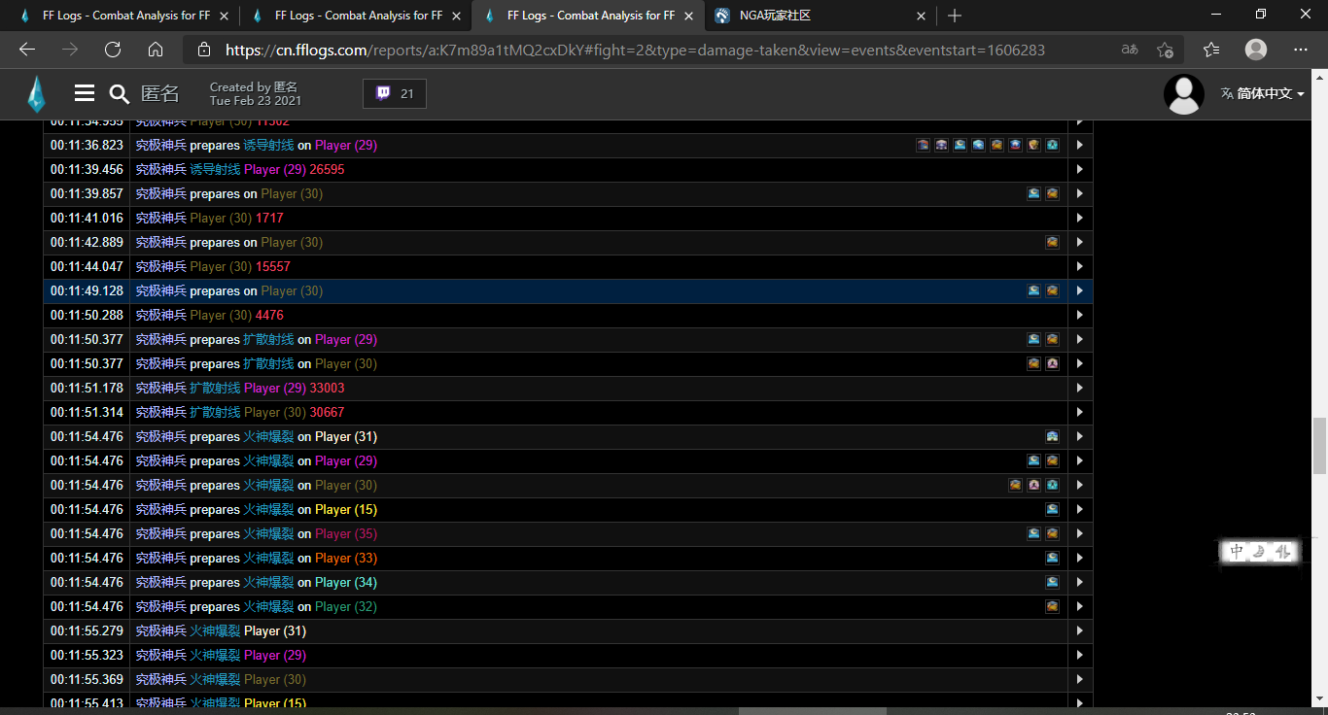Click the Twitch button showing 21
1328x715 pixels.
[394, 93]
